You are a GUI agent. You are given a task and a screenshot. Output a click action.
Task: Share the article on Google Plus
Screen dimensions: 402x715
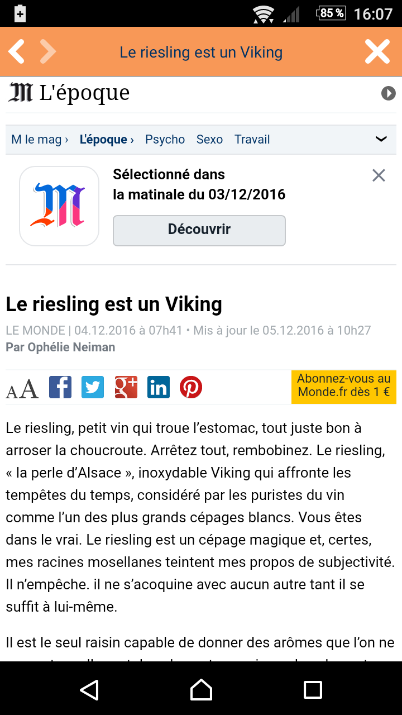126,387
